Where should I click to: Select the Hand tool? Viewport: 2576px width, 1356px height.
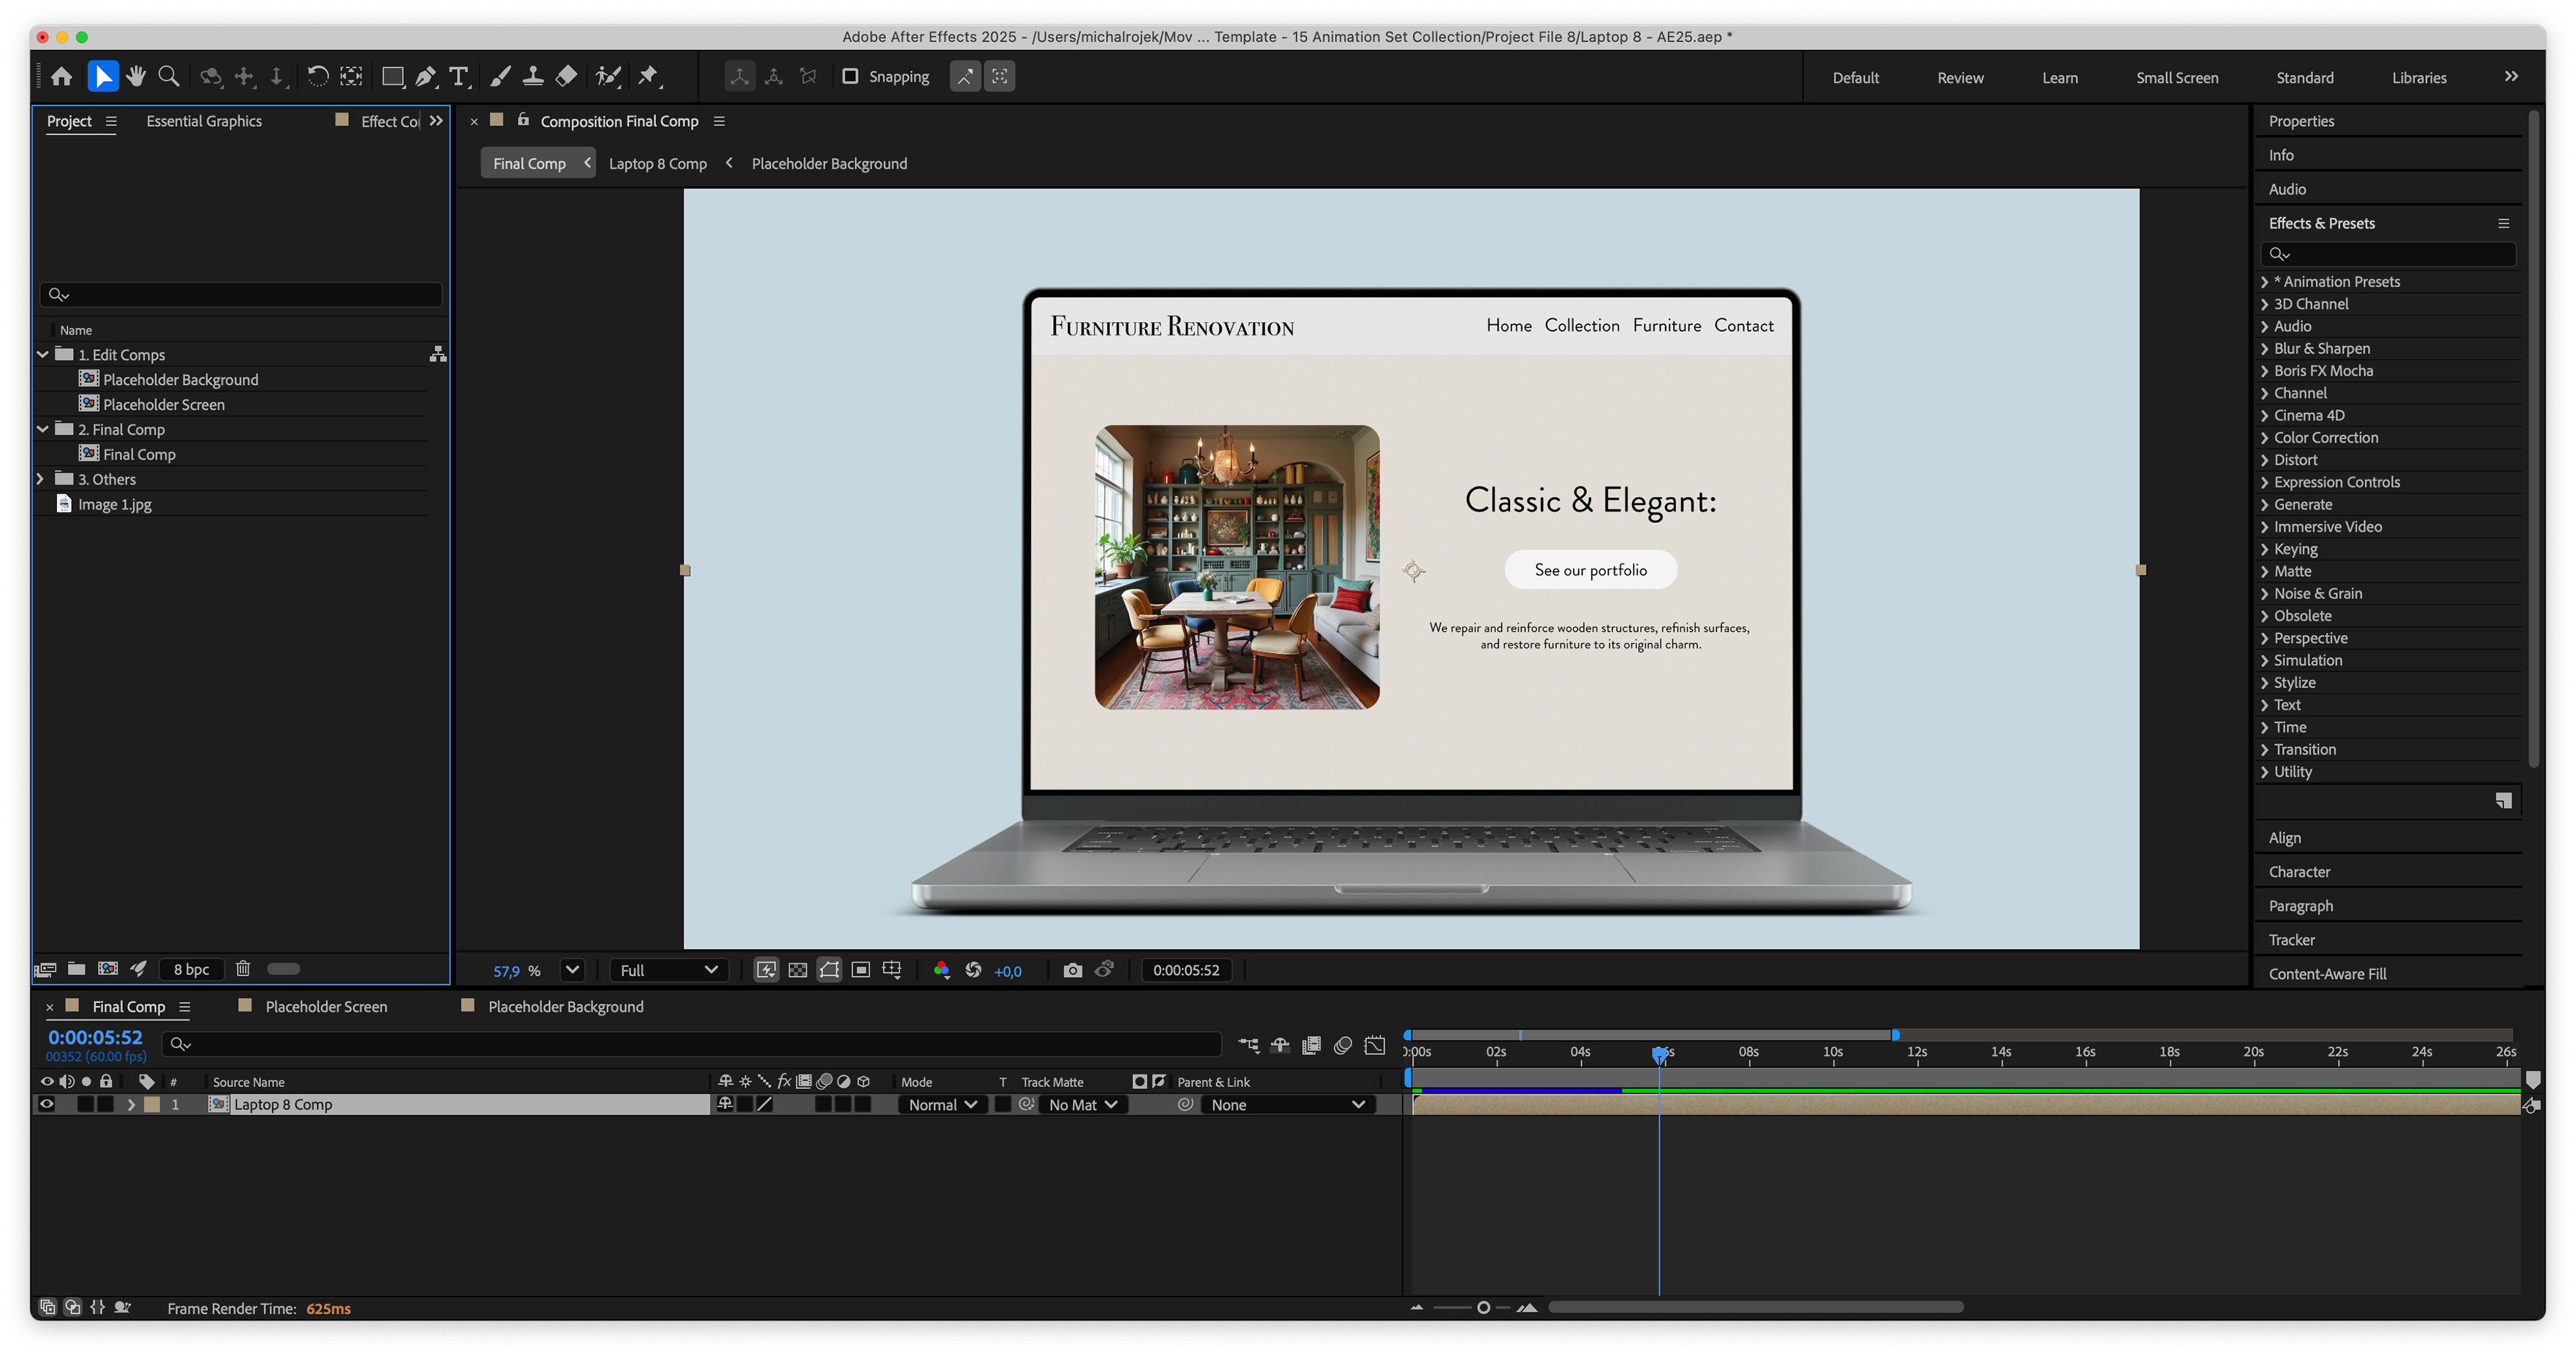pos(136,76)
